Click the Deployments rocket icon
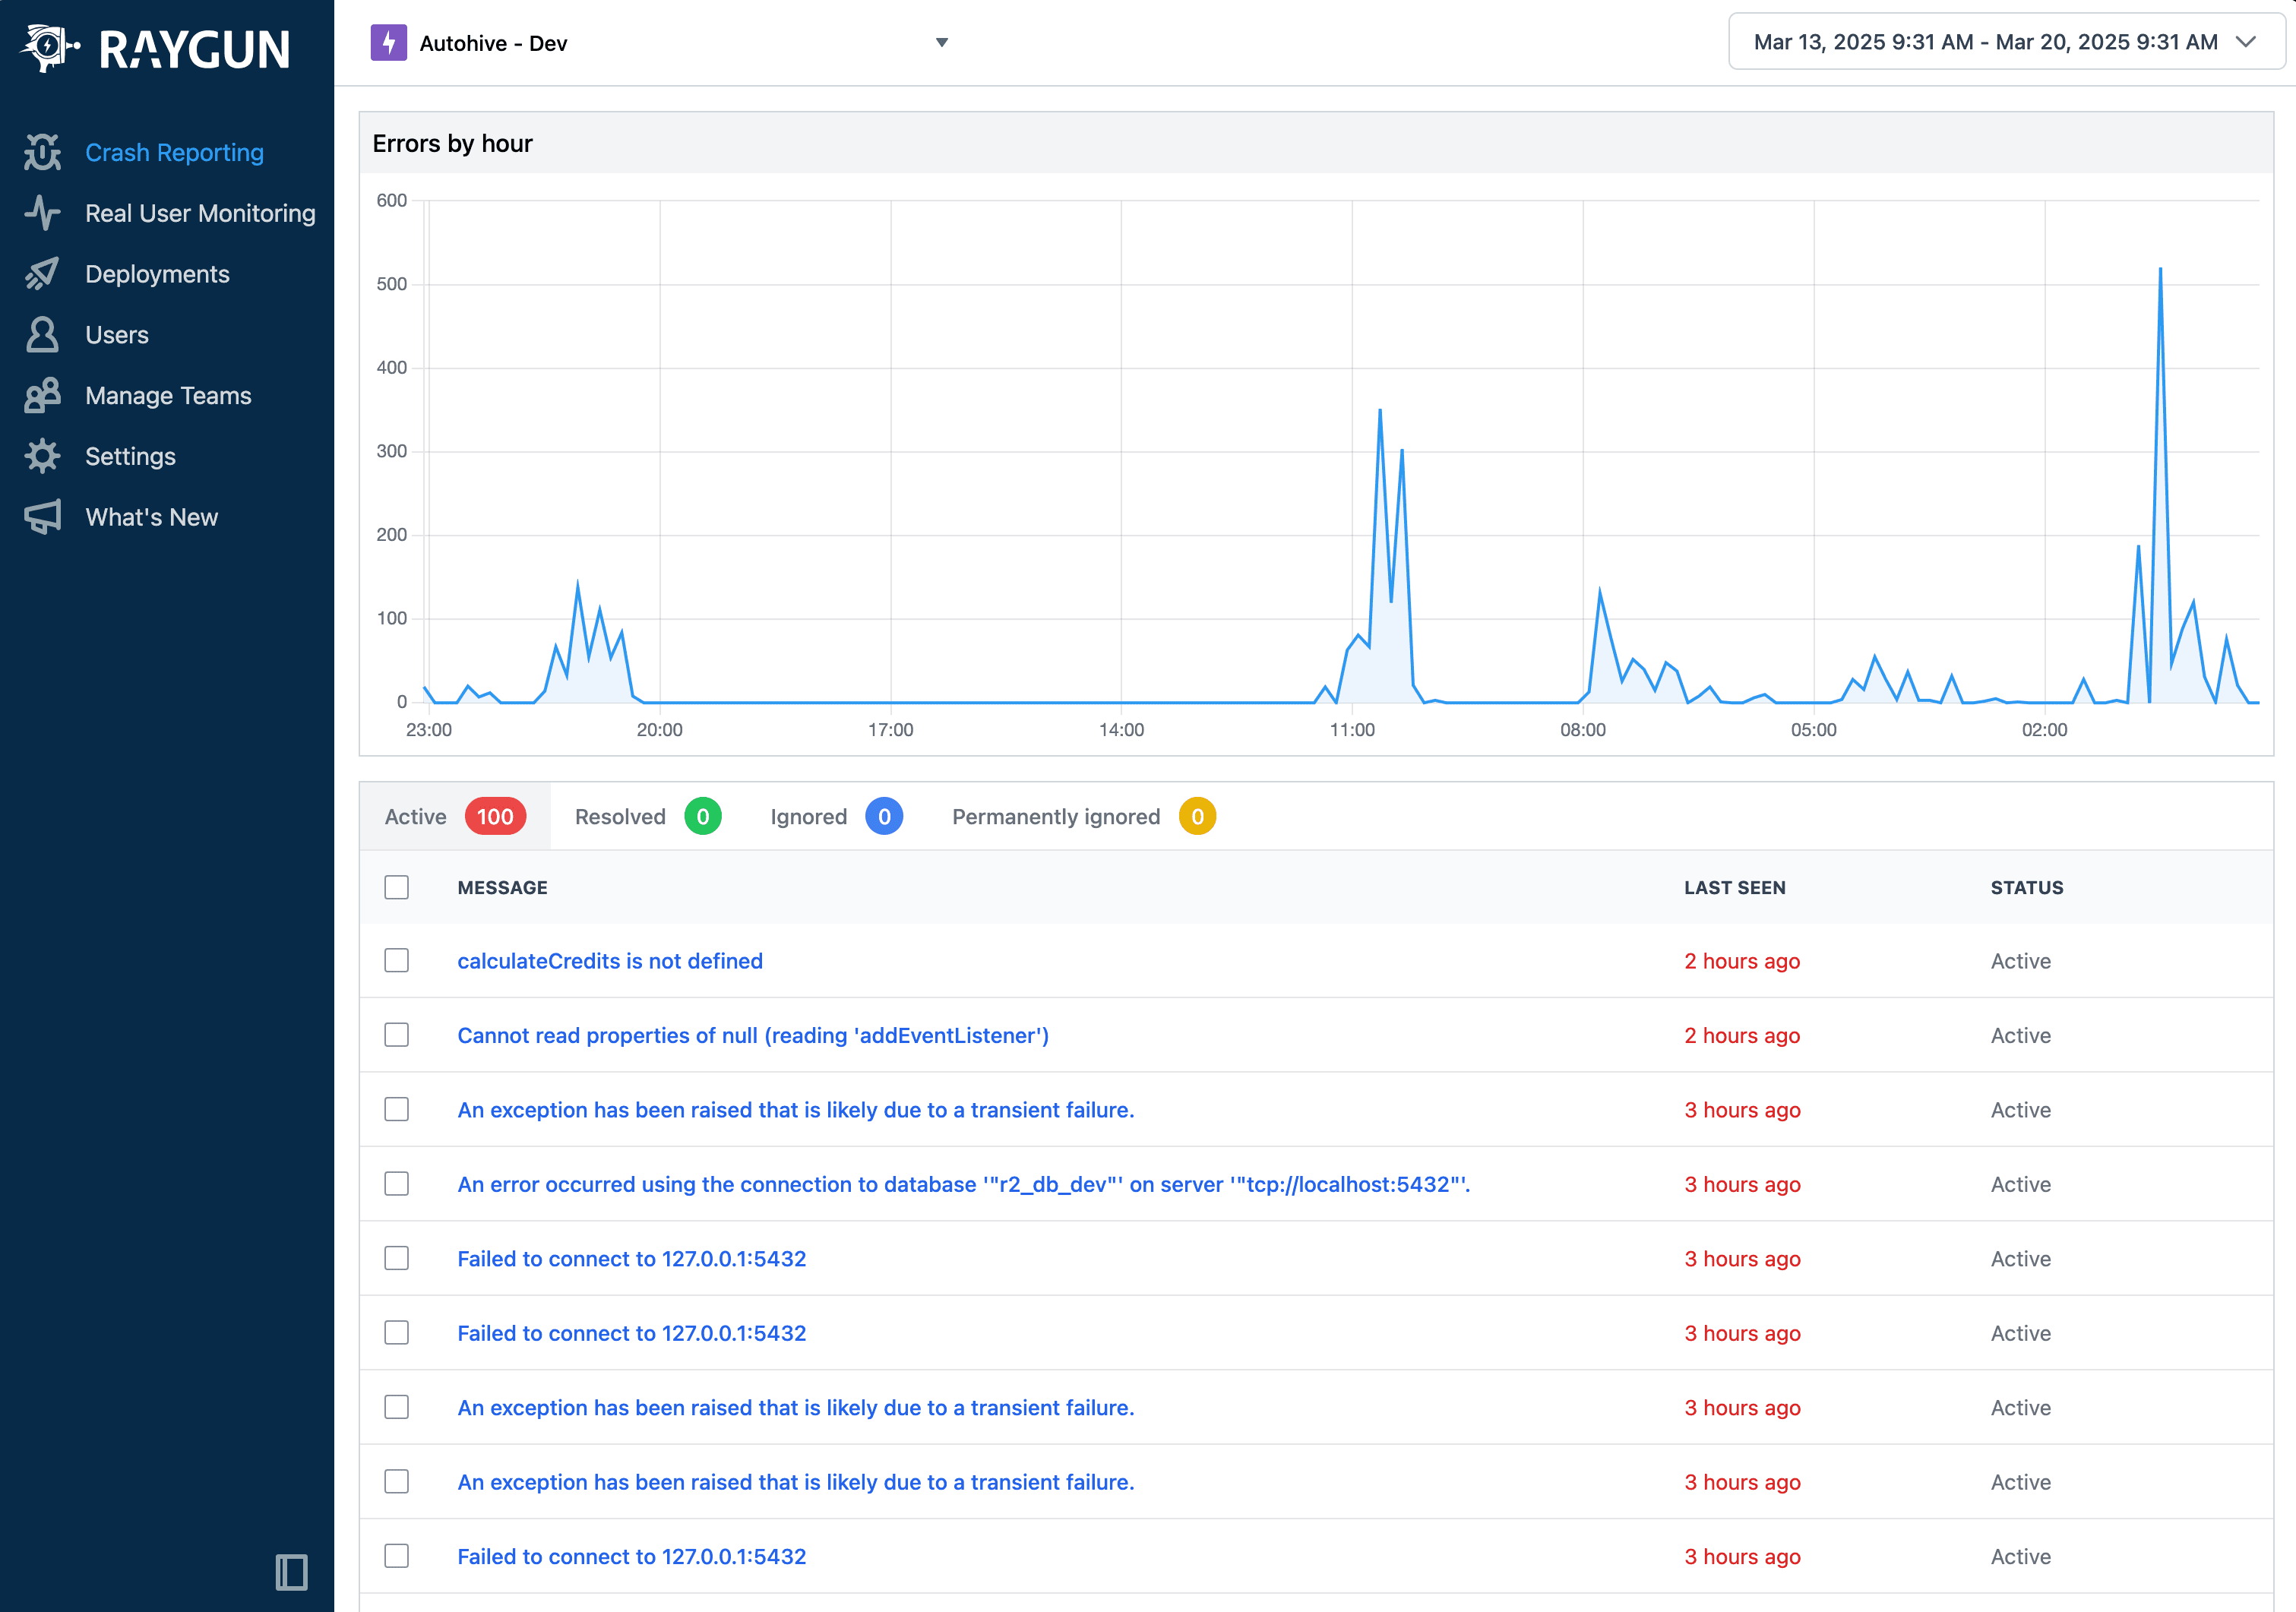Screen dimensions: 2296x1612 click(x=43, y=274)
